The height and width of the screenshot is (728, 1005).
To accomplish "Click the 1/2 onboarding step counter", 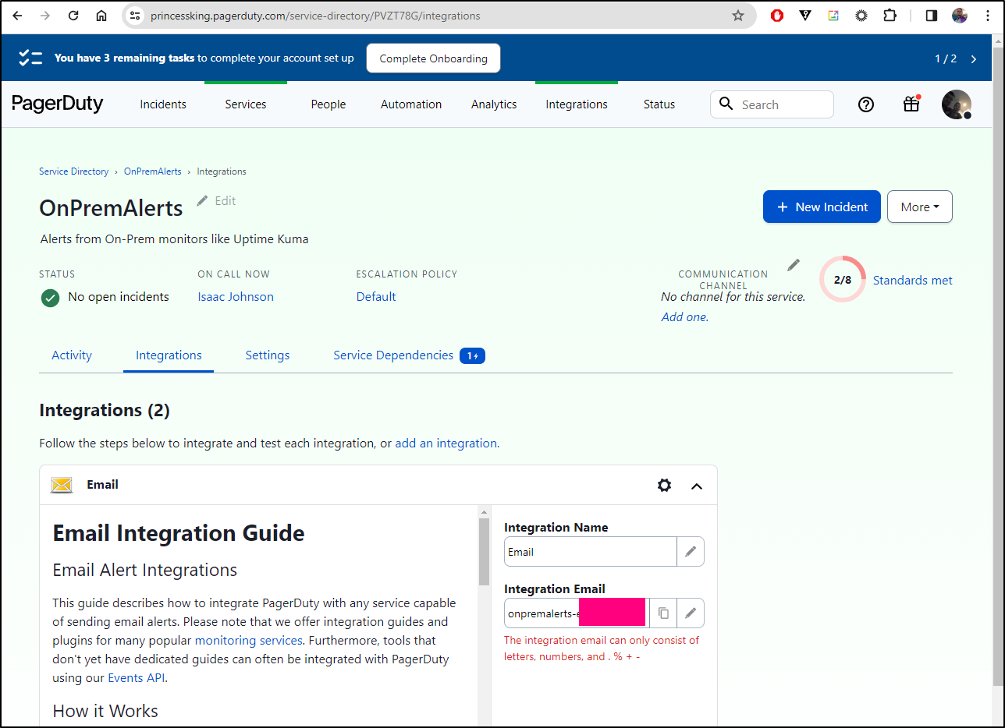I will click(x=946, y=58).
